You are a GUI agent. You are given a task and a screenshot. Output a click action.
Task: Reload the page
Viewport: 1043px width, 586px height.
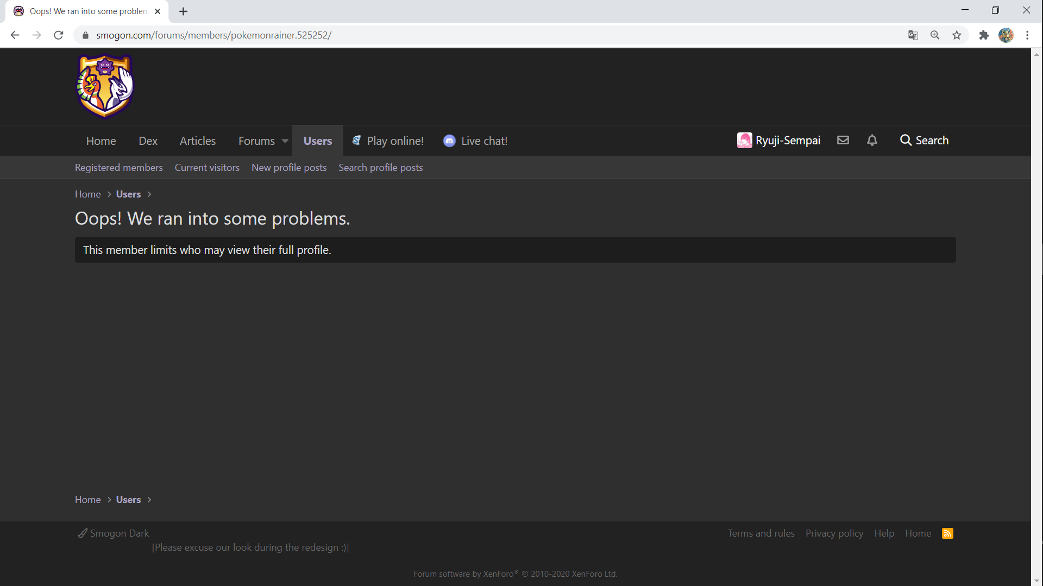coord(59,35)
